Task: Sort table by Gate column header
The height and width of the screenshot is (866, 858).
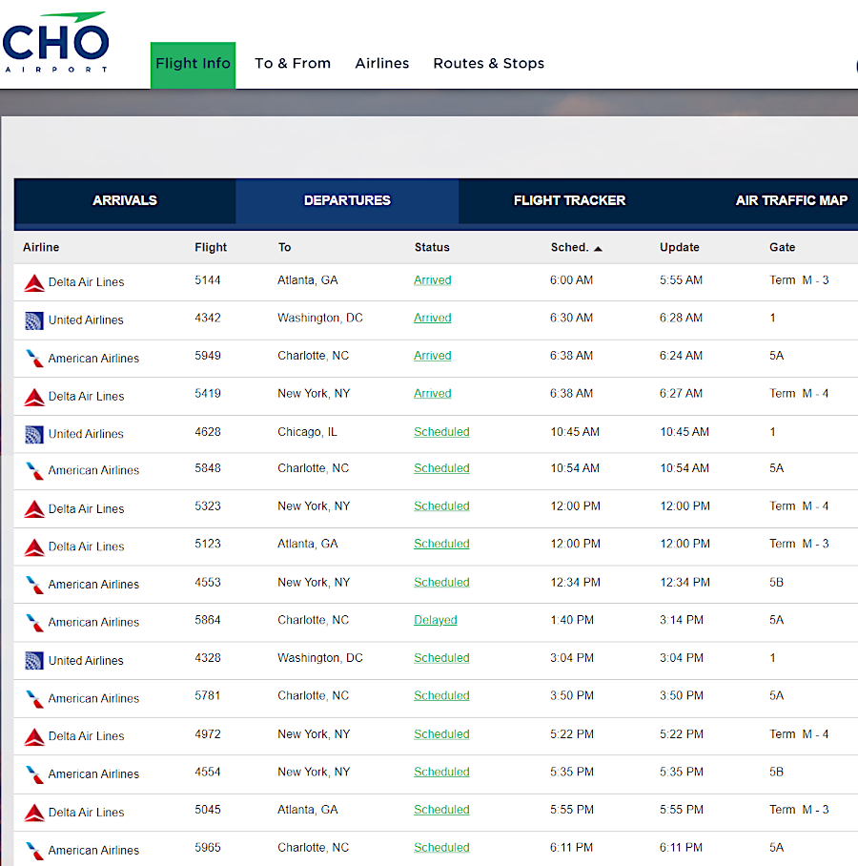Action: tap(783, 247)
